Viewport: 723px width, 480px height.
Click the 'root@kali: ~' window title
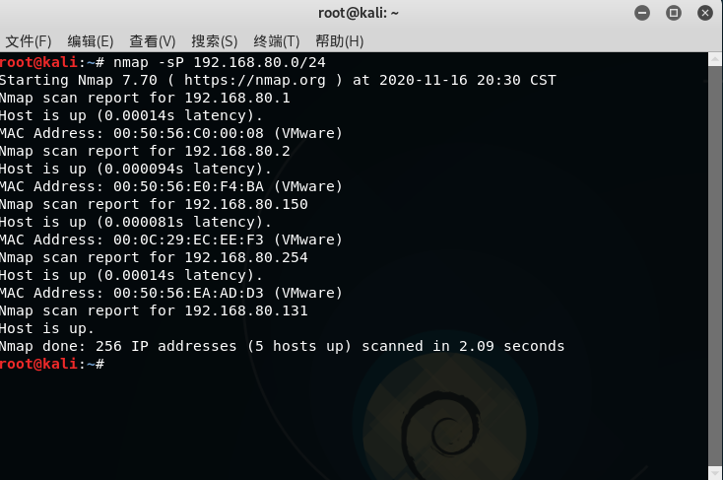coord(359,13)
